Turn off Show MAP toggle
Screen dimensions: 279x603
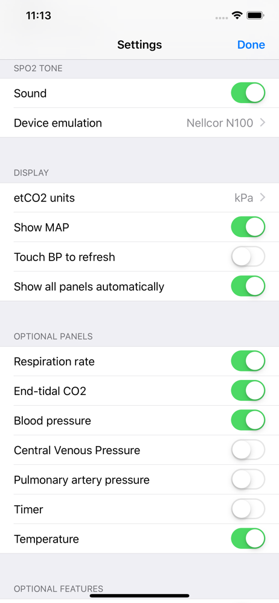pyautogui.click(x=248, y=227)
